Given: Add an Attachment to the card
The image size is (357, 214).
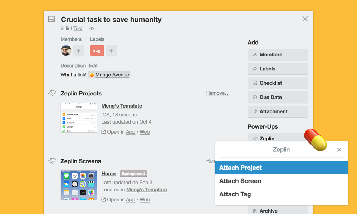Looking at the screenshot, I should 278,111.
